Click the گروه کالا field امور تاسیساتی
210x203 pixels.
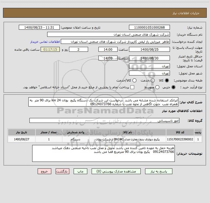click(x=104, y=120)
